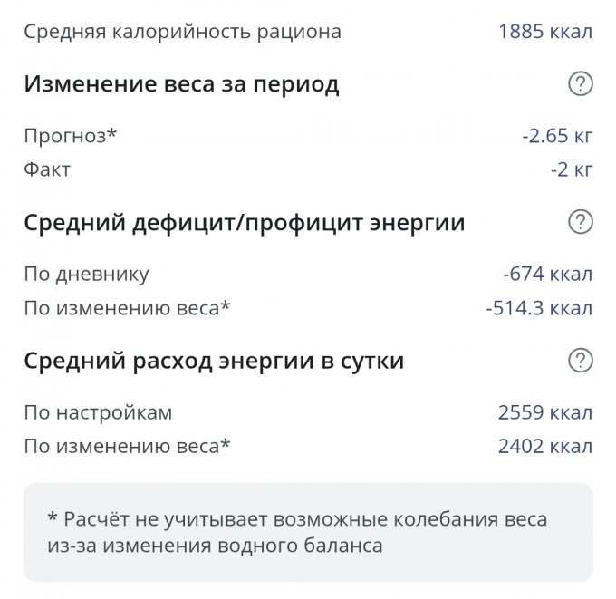
Task: Select the 'По настройкам' row label
Action: (x=98, y=413)
